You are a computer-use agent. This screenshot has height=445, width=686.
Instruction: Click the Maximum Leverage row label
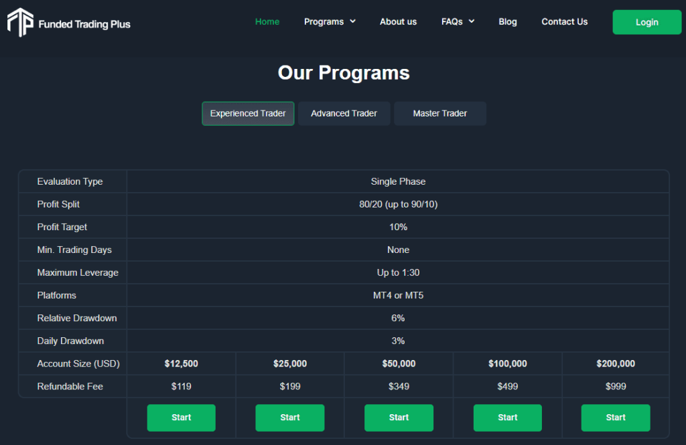(78, 272)
